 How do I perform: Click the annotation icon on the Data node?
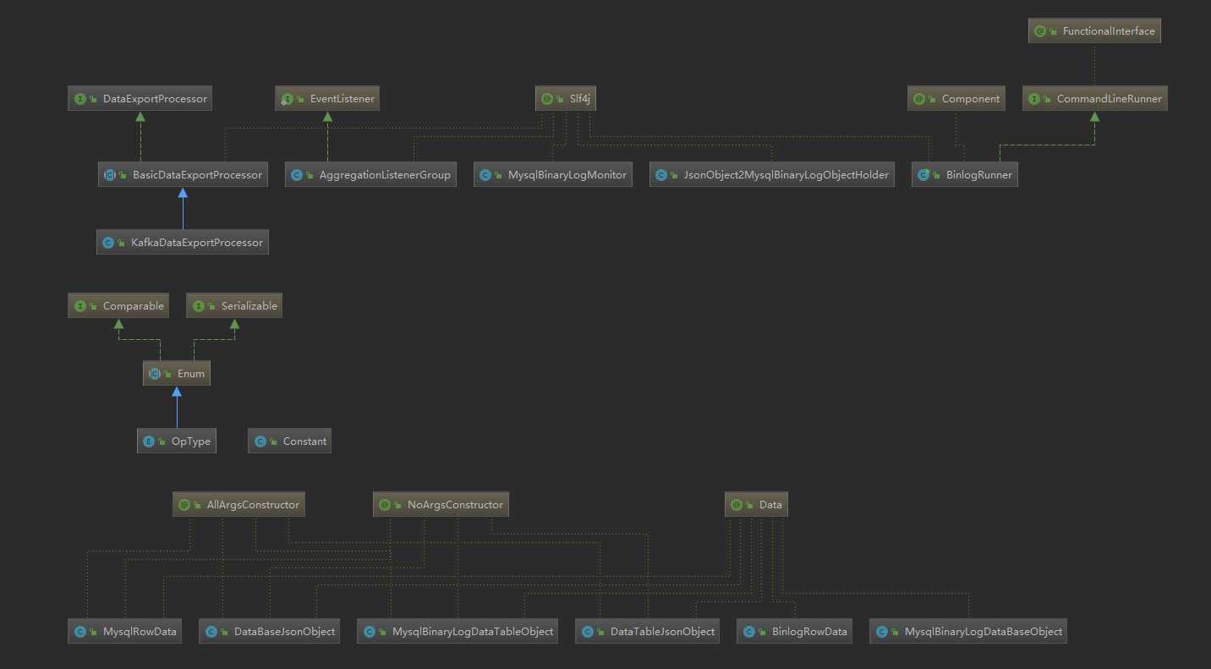[737, 505]
